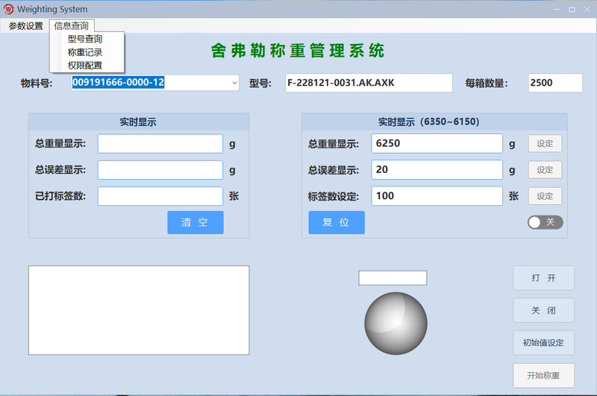
Task: Toggle the 关 on/off switch
Action: [x=546, y=222]
